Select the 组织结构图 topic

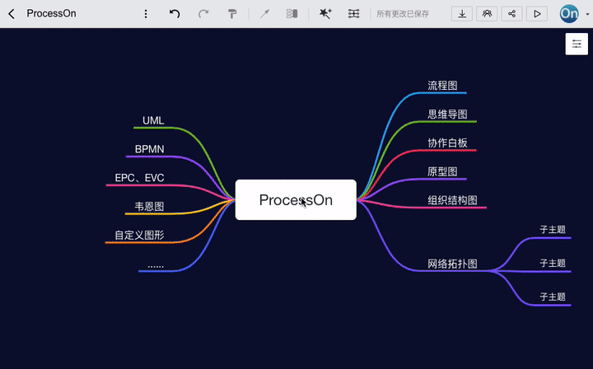click(452, 200)
